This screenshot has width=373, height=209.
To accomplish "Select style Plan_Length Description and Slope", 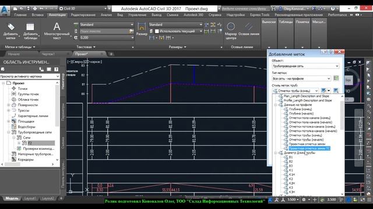I will pyautogui.click(x=306, y=96).
